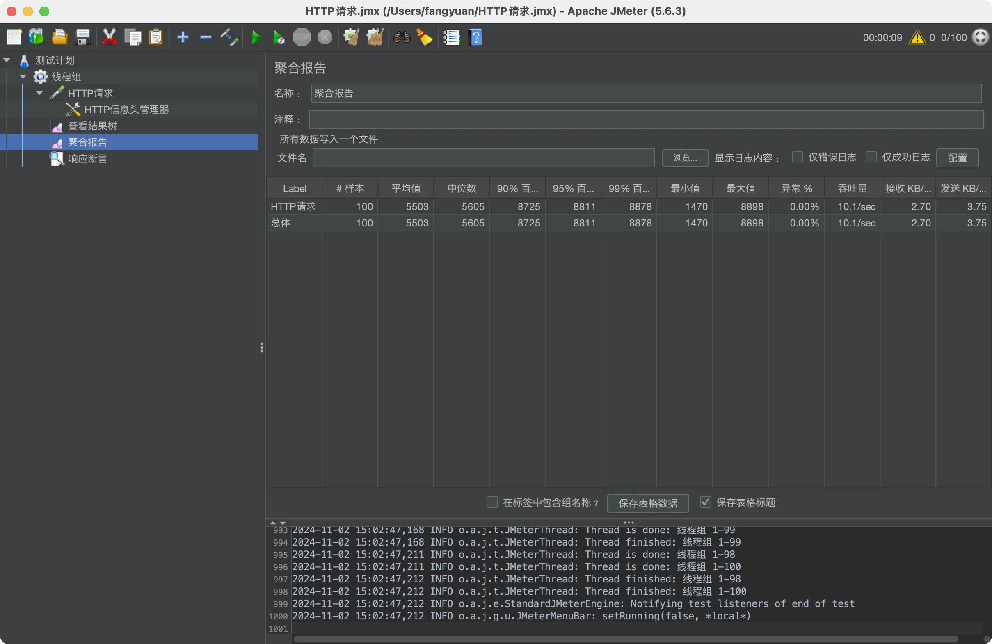The width and height of the screenshot is (992, 644).
Task: Click the 中位数 column header
Action: (462, 188)
